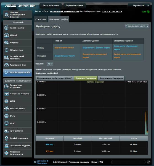
Task: Click the VPN monitor icon
Action: point(6,123)
